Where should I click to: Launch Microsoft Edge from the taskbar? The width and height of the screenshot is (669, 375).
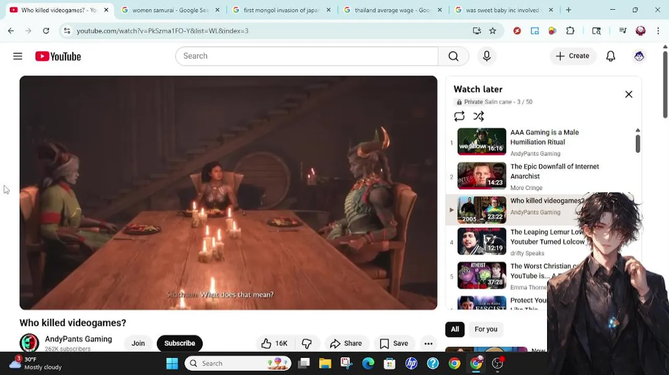point(368,363)
